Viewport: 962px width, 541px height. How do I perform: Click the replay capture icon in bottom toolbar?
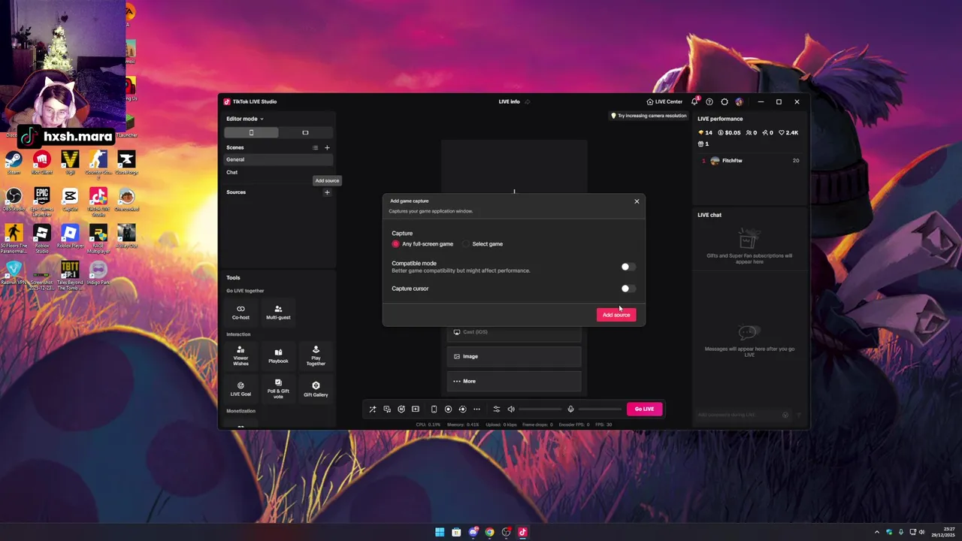462,409
